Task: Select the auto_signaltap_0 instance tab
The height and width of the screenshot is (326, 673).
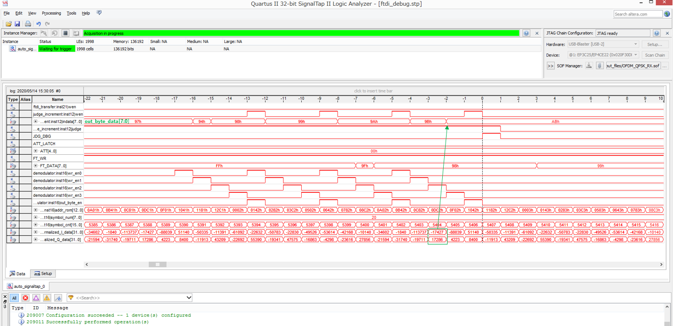Action: click(26, 286)
